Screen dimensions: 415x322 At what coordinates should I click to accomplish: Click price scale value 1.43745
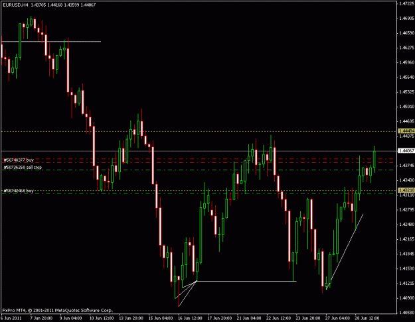[x=406, y=166]
